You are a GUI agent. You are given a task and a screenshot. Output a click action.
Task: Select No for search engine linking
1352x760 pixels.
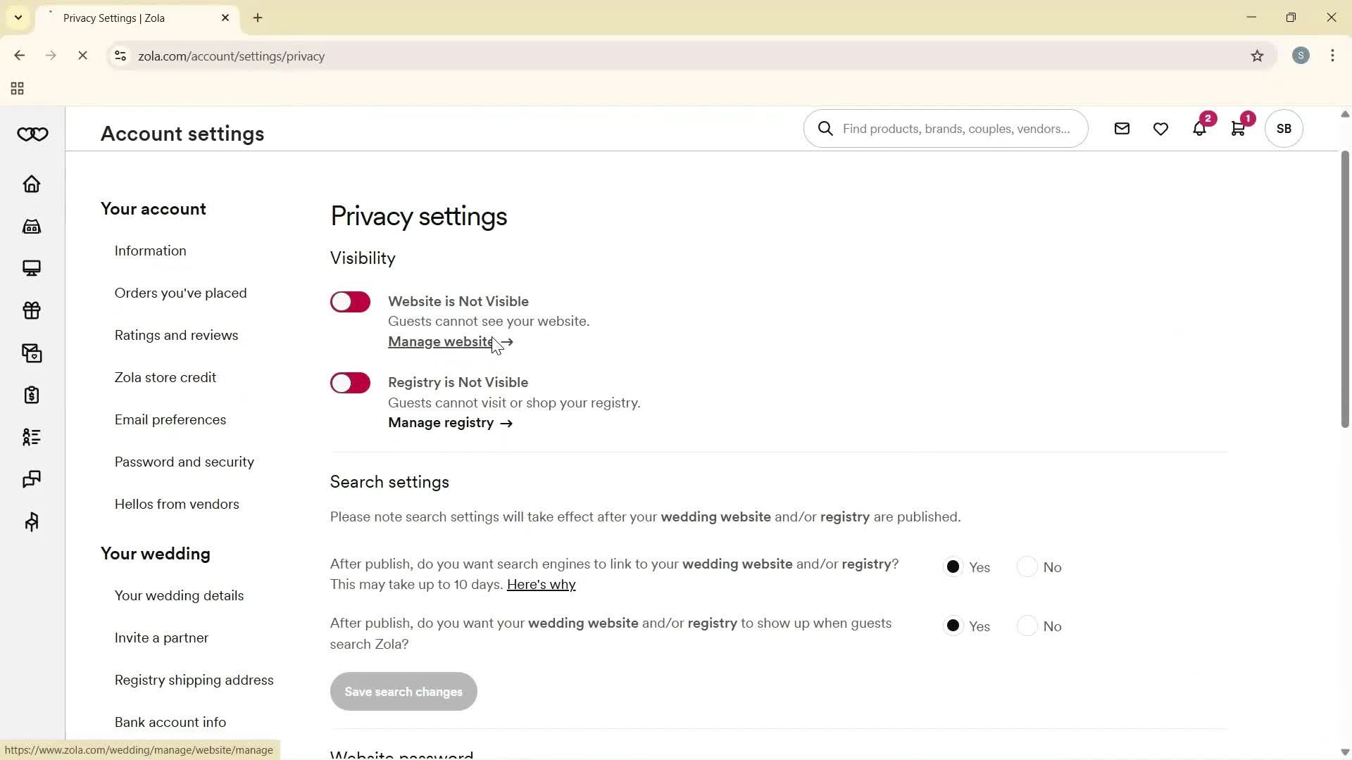(x=1028, y=566)
